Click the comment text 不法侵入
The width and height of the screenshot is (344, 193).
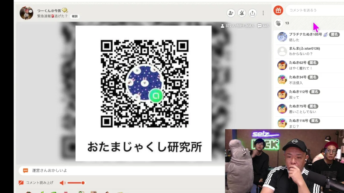[296, 83]
